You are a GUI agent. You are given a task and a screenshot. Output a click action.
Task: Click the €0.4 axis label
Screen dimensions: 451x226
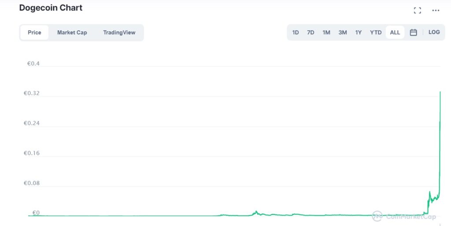point(33,63)
